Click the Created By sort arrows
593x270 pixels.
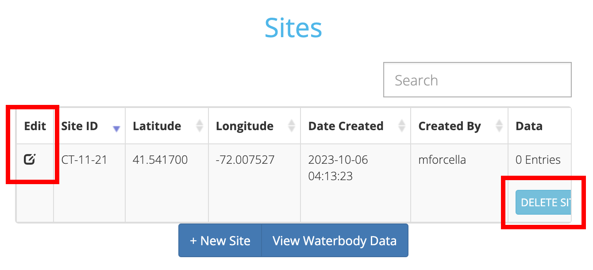[499, 126]
